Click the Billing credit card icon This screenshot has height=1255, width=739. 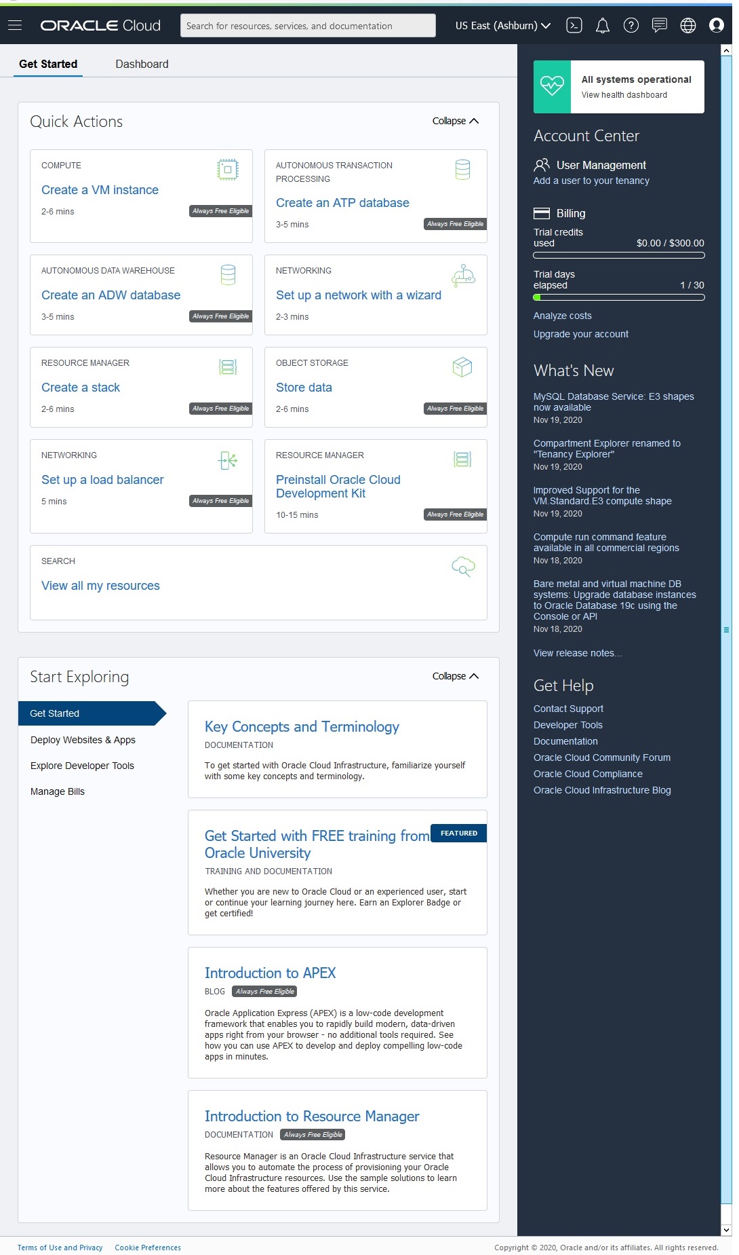[x=542, y=213]
